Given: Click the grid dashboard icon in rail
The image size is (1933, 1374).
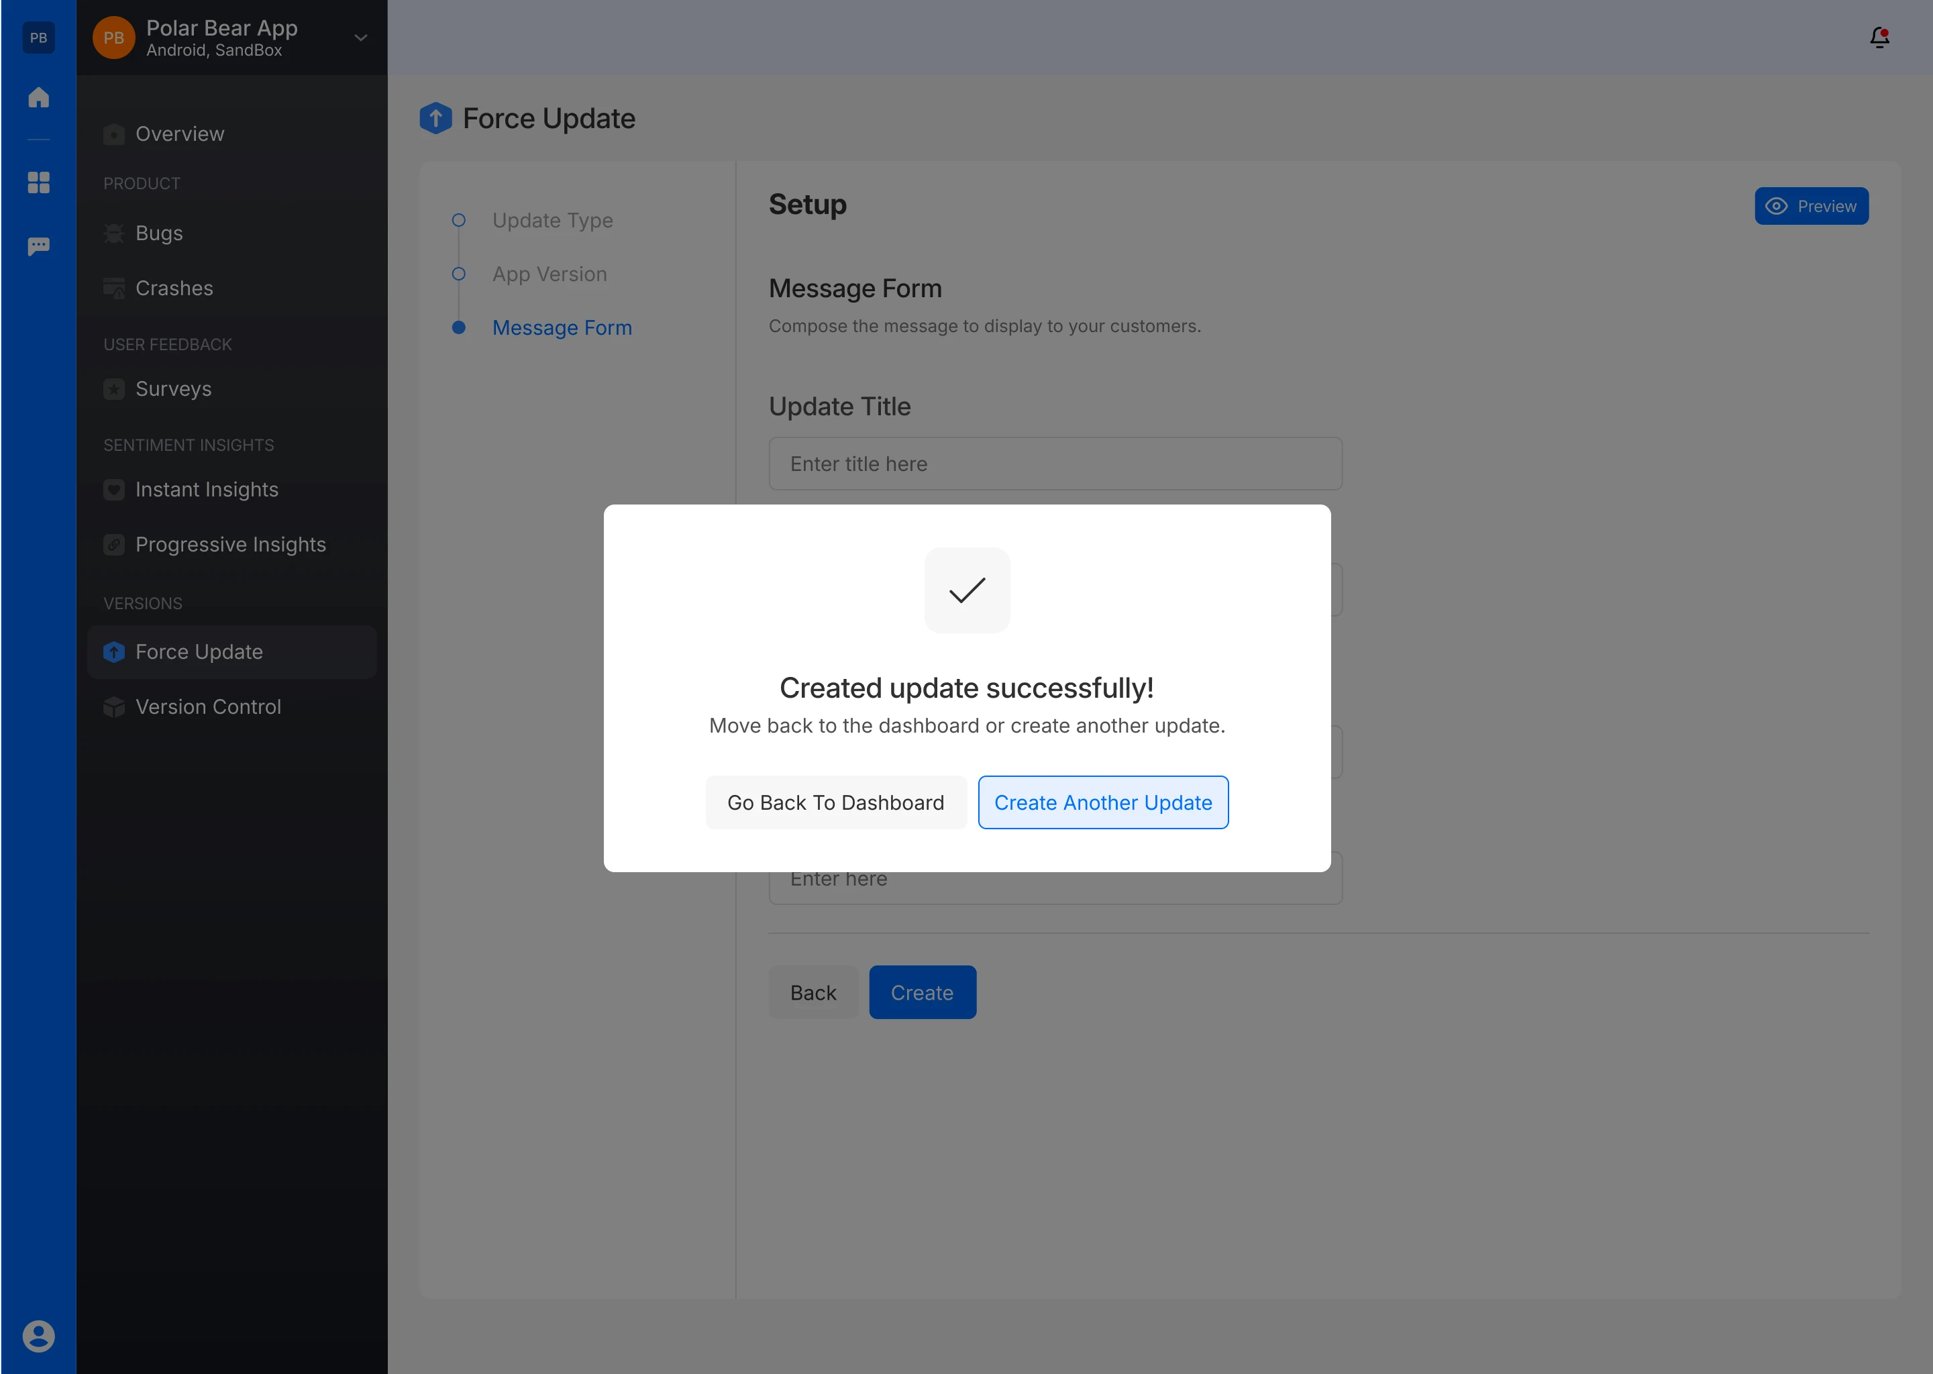Looking at the screenshot, I should pyautogui.click(x=38, y=182).
